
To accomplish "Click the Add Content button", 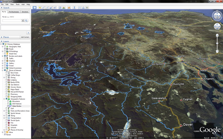I will coord(25,37).
